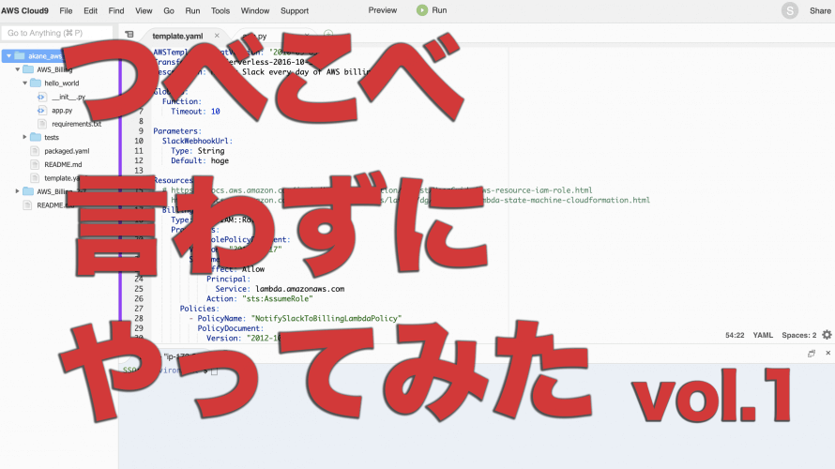
Task: Select the requirements.txt file
Action: [76, 124]
